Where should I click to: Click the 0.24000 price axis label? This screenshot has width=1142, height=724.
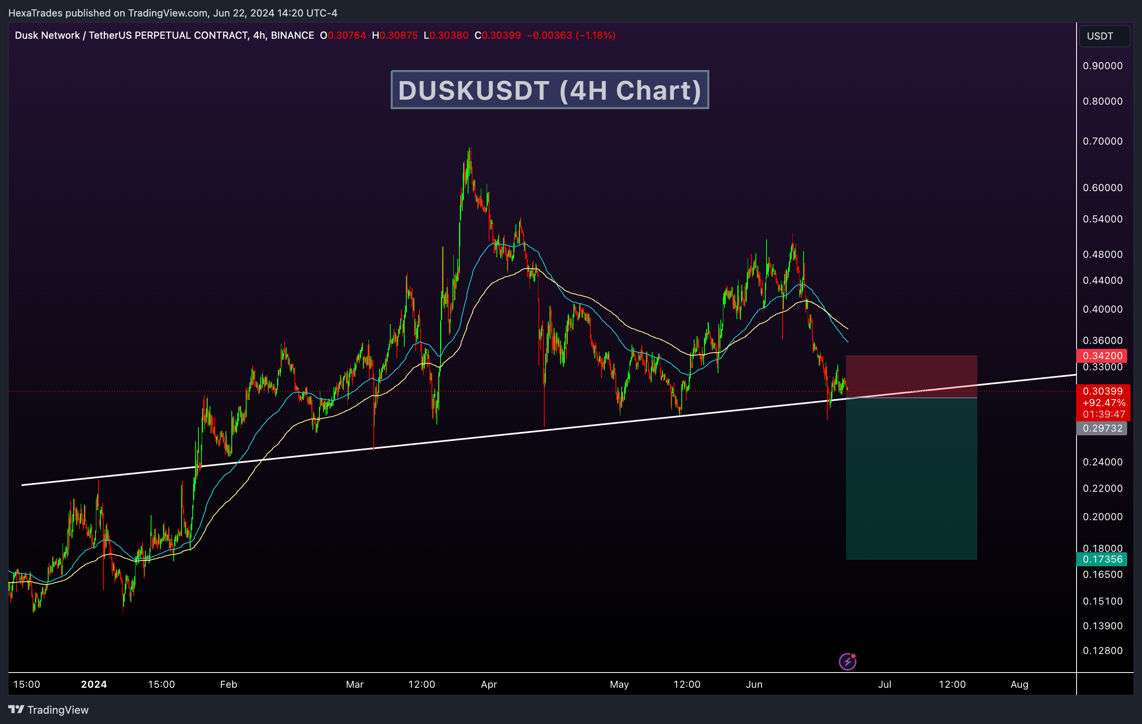1102,462
